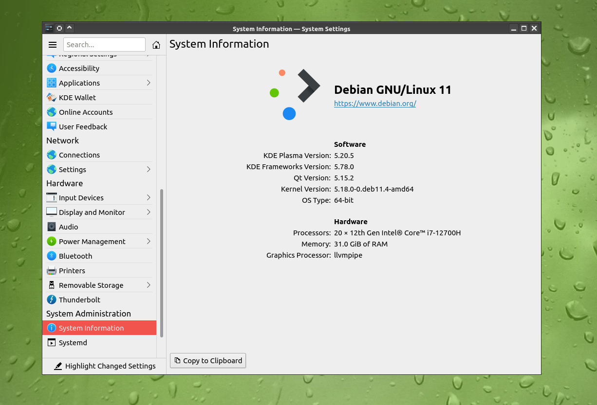Click the pin window icon in titlebar
This screenshot has width=597, height=405.
[59, 28]
